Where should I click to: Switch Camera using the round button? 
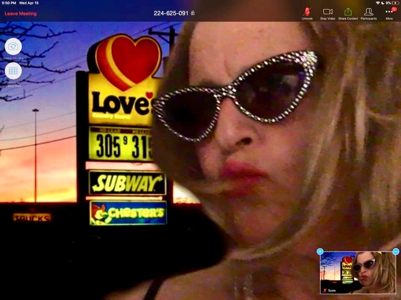(x=13, y=46)
